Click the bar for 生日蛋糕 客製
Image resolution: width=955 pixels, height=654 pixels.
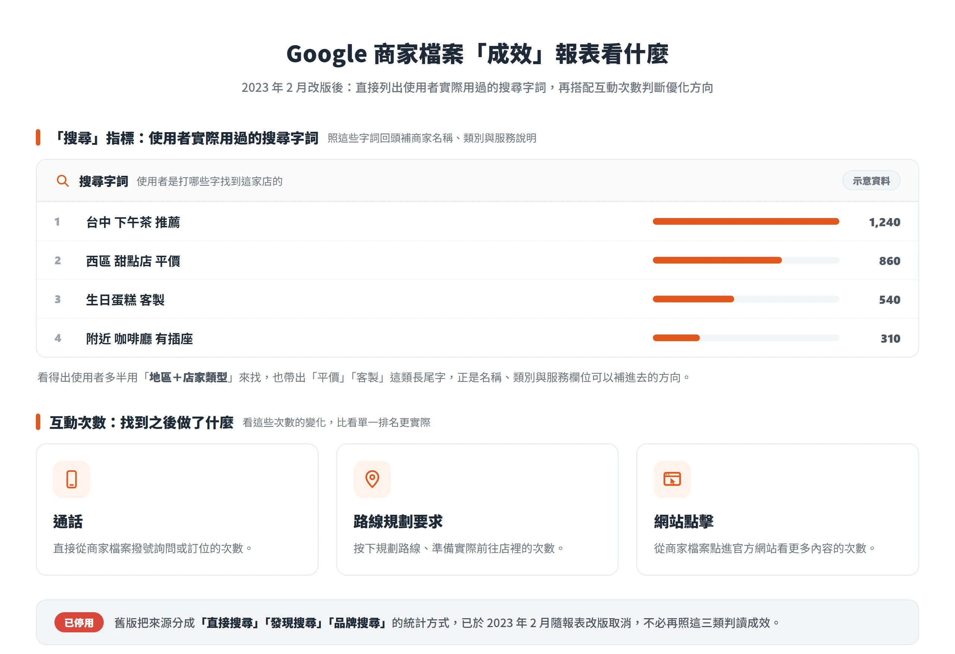tap(745, 299)
